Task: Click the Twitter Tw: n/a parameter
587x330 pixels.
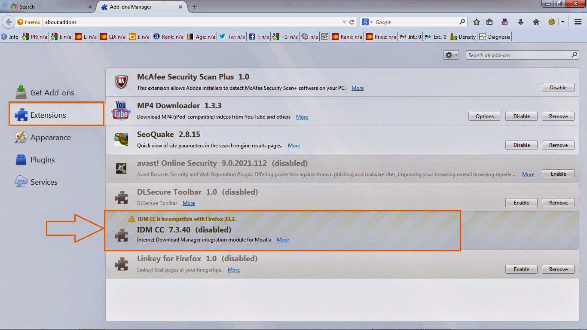Action: tap(232, 37)
